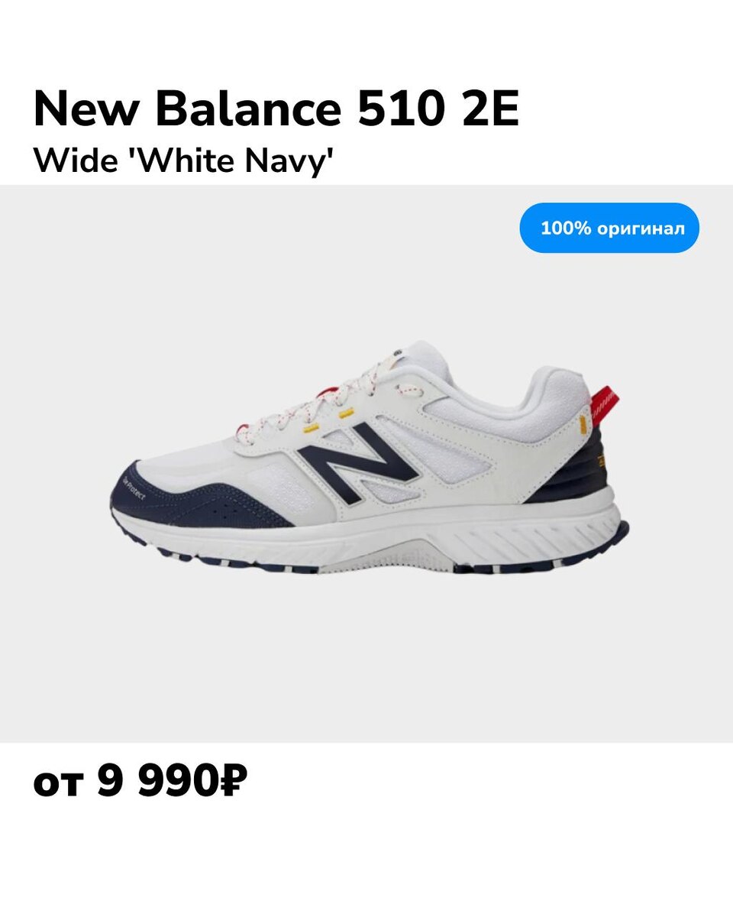
Task: Open the New Balance 510 2E title
Action: coord(276,109)
